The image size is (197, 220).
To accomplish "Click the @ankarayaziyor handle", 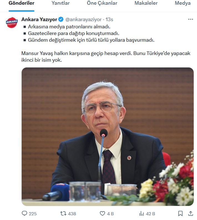I will coord(84,19).
